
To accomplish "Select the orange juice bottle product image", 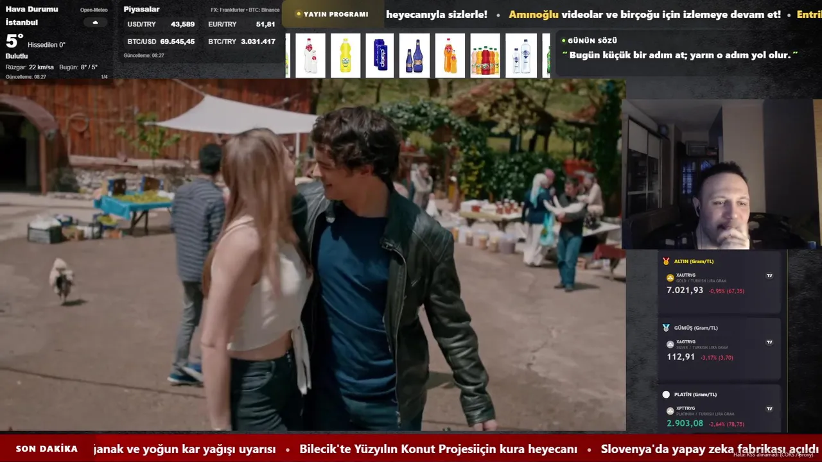I will (x=450, y=55).
